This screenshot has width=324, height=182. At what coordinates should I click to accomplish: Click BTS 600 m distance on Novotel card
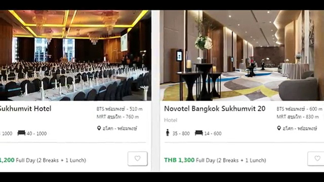299,109
